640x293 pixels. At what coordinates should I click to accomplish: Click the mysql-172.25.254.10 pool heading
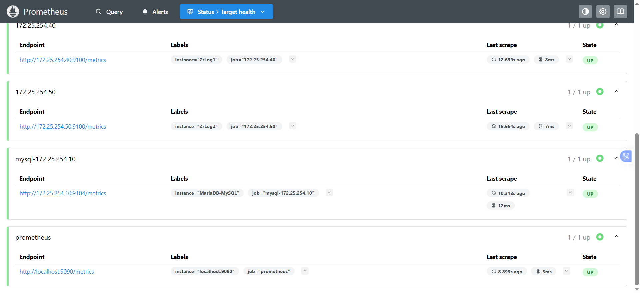(46, 159)
